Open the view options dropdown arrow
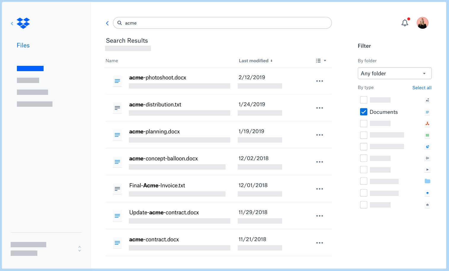This screenshot has width=449, height=271. pyautogui.click(x=325, y=60)
